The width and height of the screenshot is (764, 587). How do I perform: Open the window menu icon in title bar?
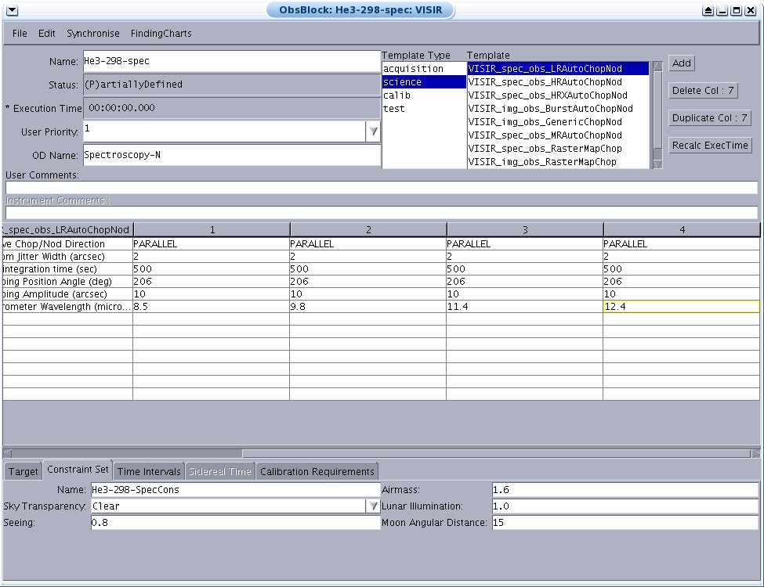pos(12,10)
